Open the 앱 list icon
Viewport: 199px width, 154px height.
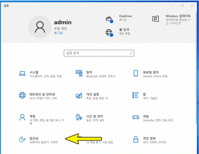click(136, 95)
